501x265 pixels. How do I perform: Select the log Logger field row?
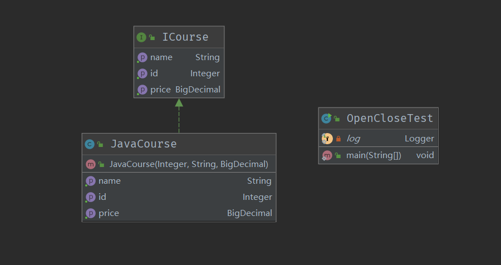(x=379, y=139)
